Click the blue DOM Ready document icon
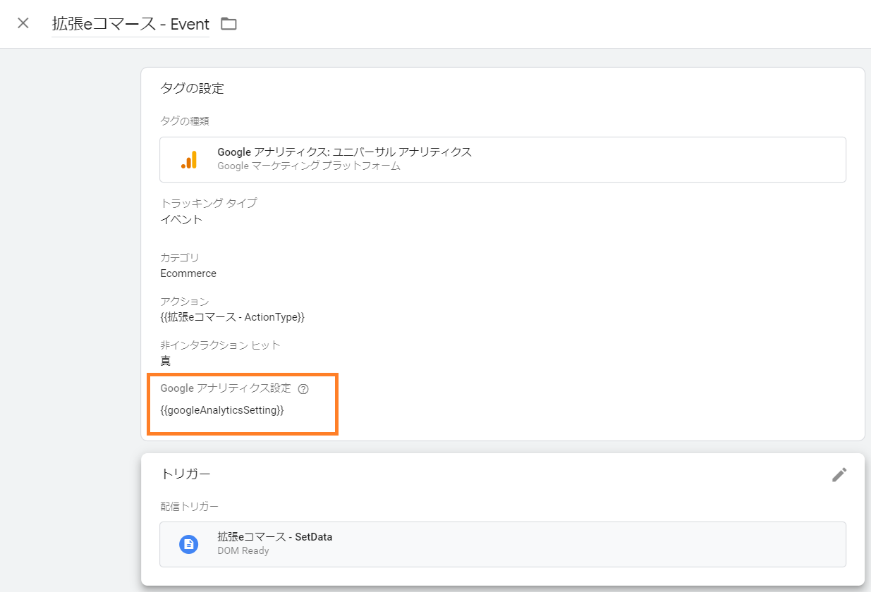 (x=188, y=544)
